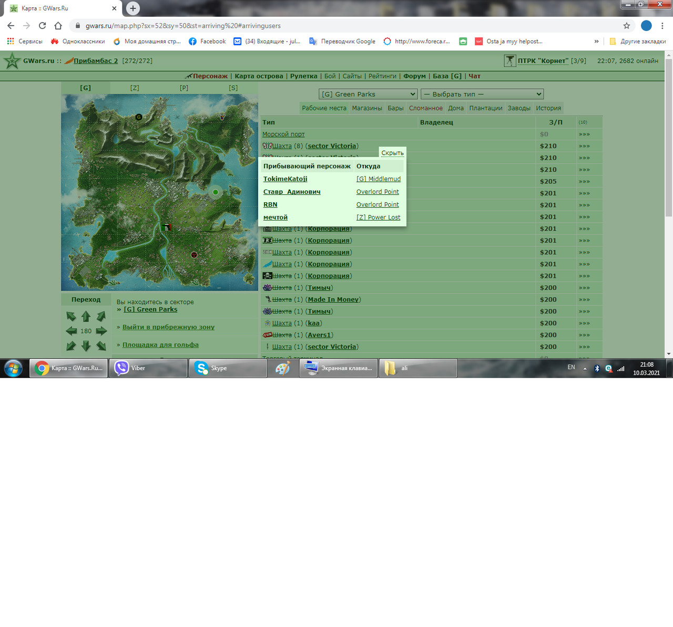Click the browser address bar

coord(347,26)
